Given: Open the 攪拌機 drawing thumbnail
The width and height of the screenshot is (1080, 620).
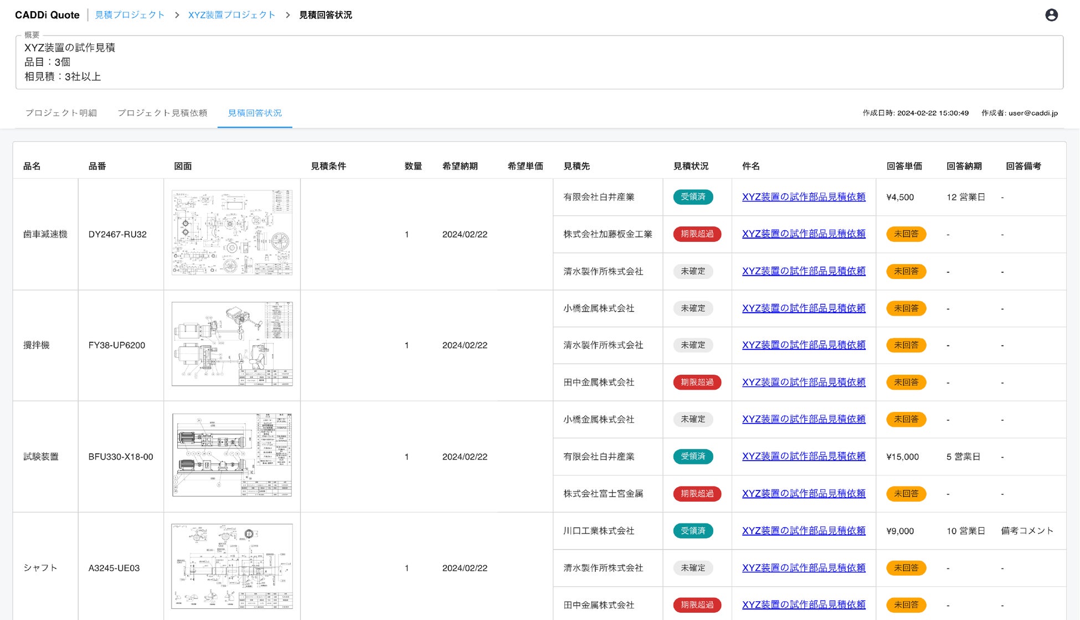Looking at the screenshot, I should coord(232,344).
